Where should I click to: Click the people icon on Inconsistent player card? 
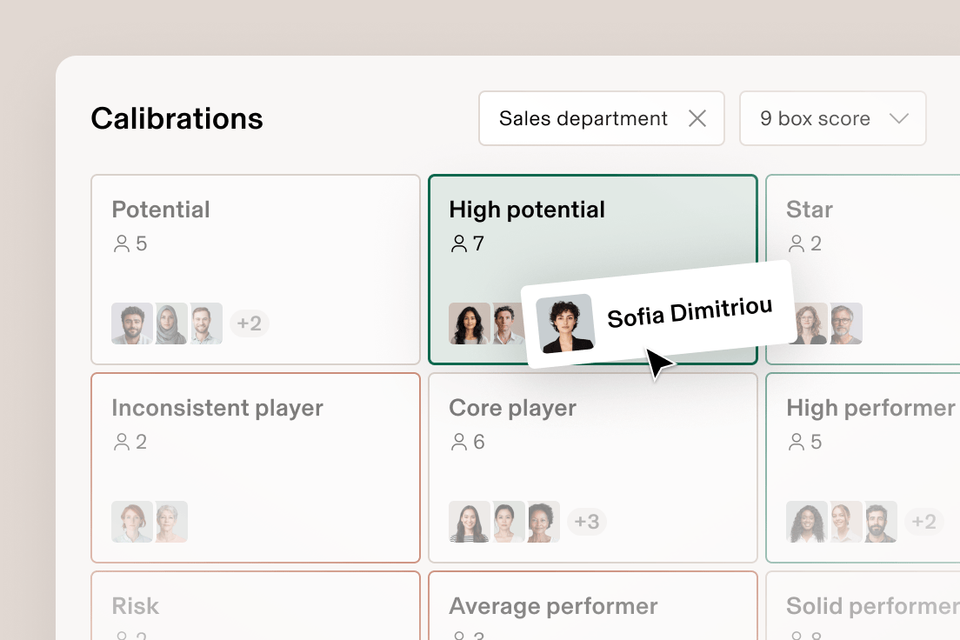pyautogui.click(x=120, y=442)
